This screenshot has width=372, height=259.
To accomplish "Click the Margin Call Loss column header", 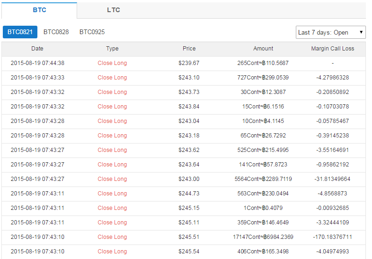I will (x=333, y=49).
